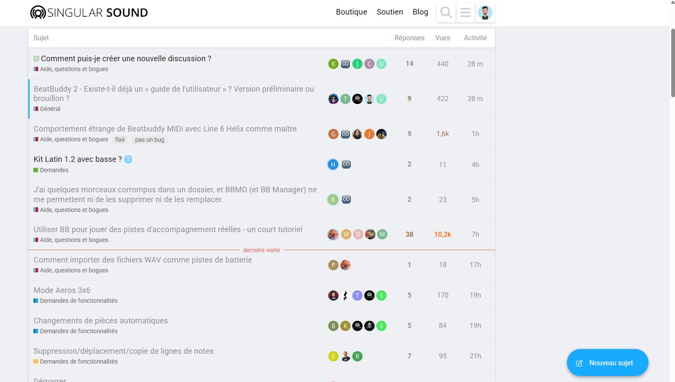Open the Boutique menu item
The height and width of the screenshot is (382, 675).
tap(351, 12)
